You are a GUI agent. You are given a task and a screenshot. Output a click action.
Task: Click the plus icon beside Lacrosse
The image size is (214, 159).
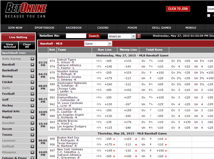pyautogui.click(x=32, y=141)
